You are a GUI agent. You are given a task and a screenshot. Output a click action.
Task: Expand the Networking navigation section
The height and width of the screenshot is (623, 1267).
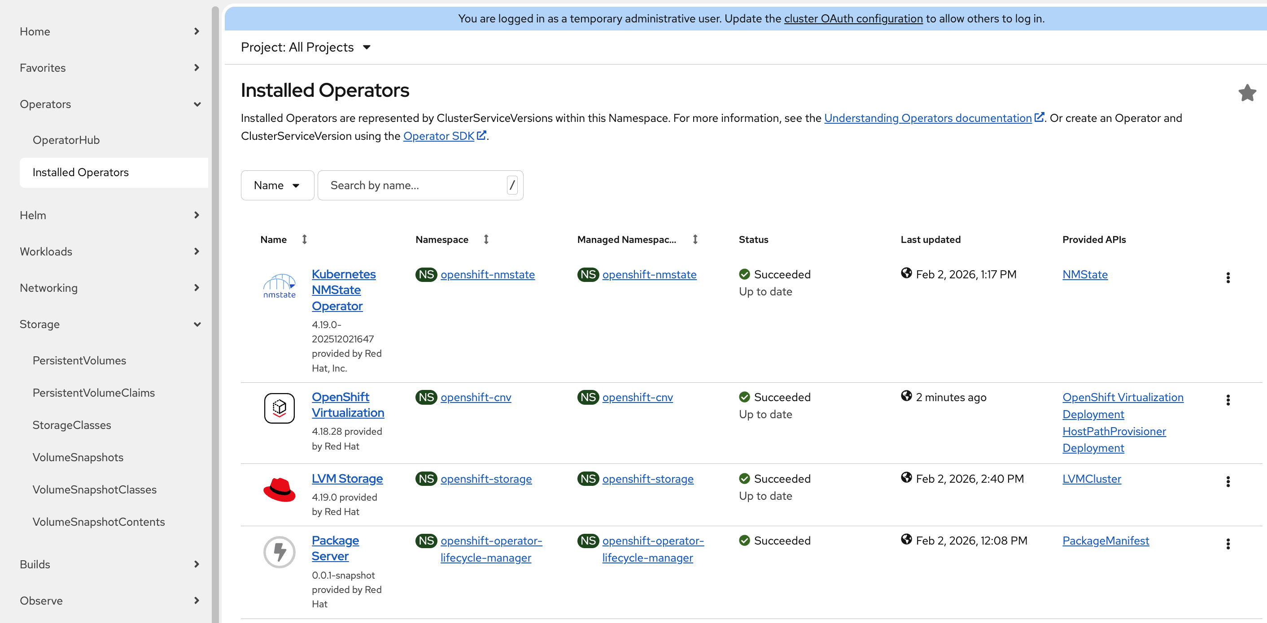coord(109,288)
